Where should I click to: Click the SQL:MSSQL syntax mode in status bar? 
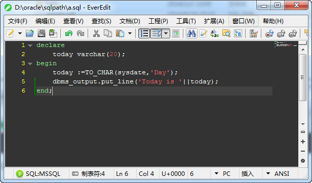click(x=43, y=174)
